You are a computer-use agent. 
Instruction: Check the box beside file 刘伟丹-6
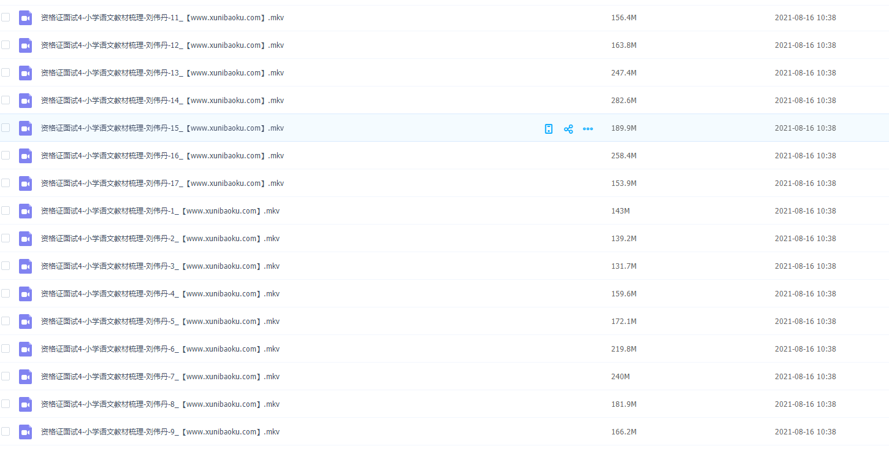(6, 349)
